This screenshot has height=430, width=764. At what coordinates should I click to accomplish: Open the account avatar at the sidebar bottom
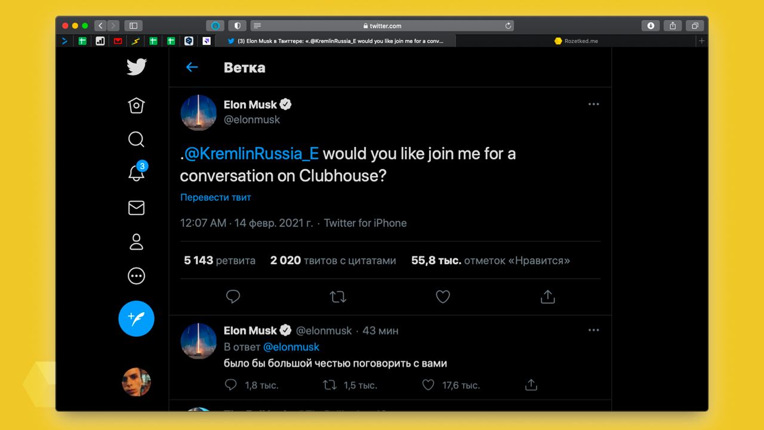coord(136,382)
